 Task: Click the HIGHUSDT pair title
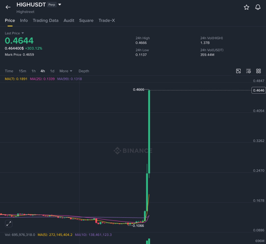tap(31, 5)
